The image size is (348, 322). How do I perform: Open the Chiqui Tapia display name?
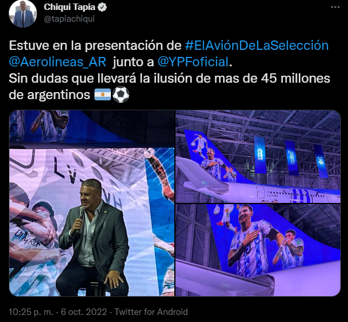point(69,7)
